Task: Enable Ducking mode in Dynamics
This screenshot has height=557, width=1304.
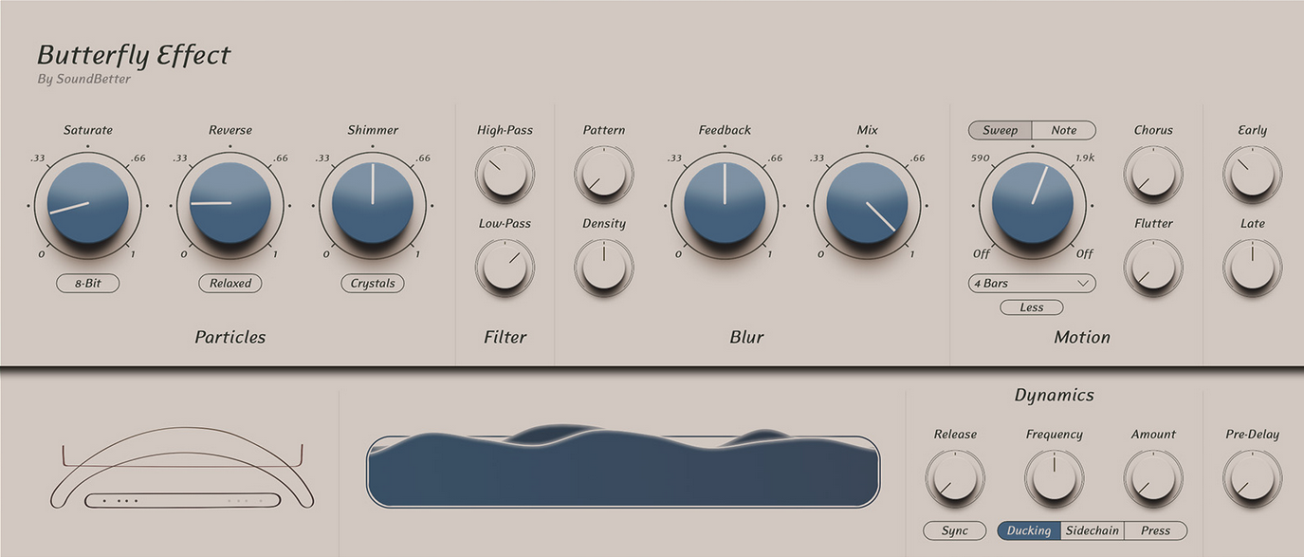Action: coord(1028,530)
